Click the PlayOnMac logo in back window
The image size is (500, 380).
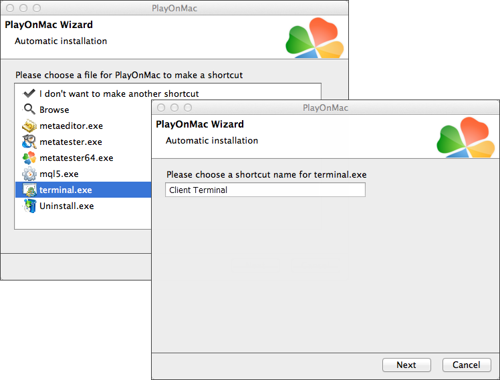[x=313, y=39]
